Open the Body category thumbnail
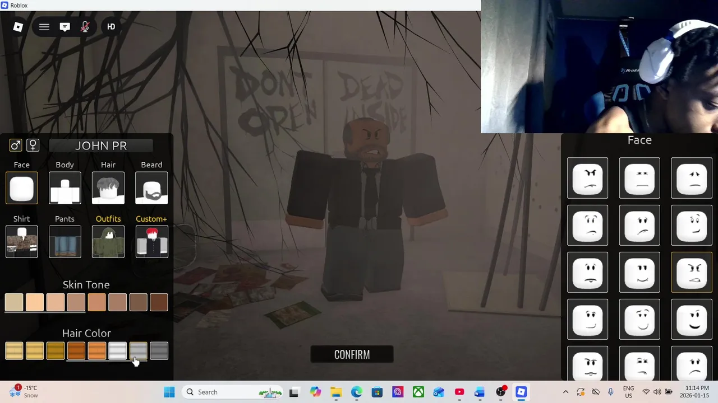This screenshot has height=403, width=718. point(65,188)
